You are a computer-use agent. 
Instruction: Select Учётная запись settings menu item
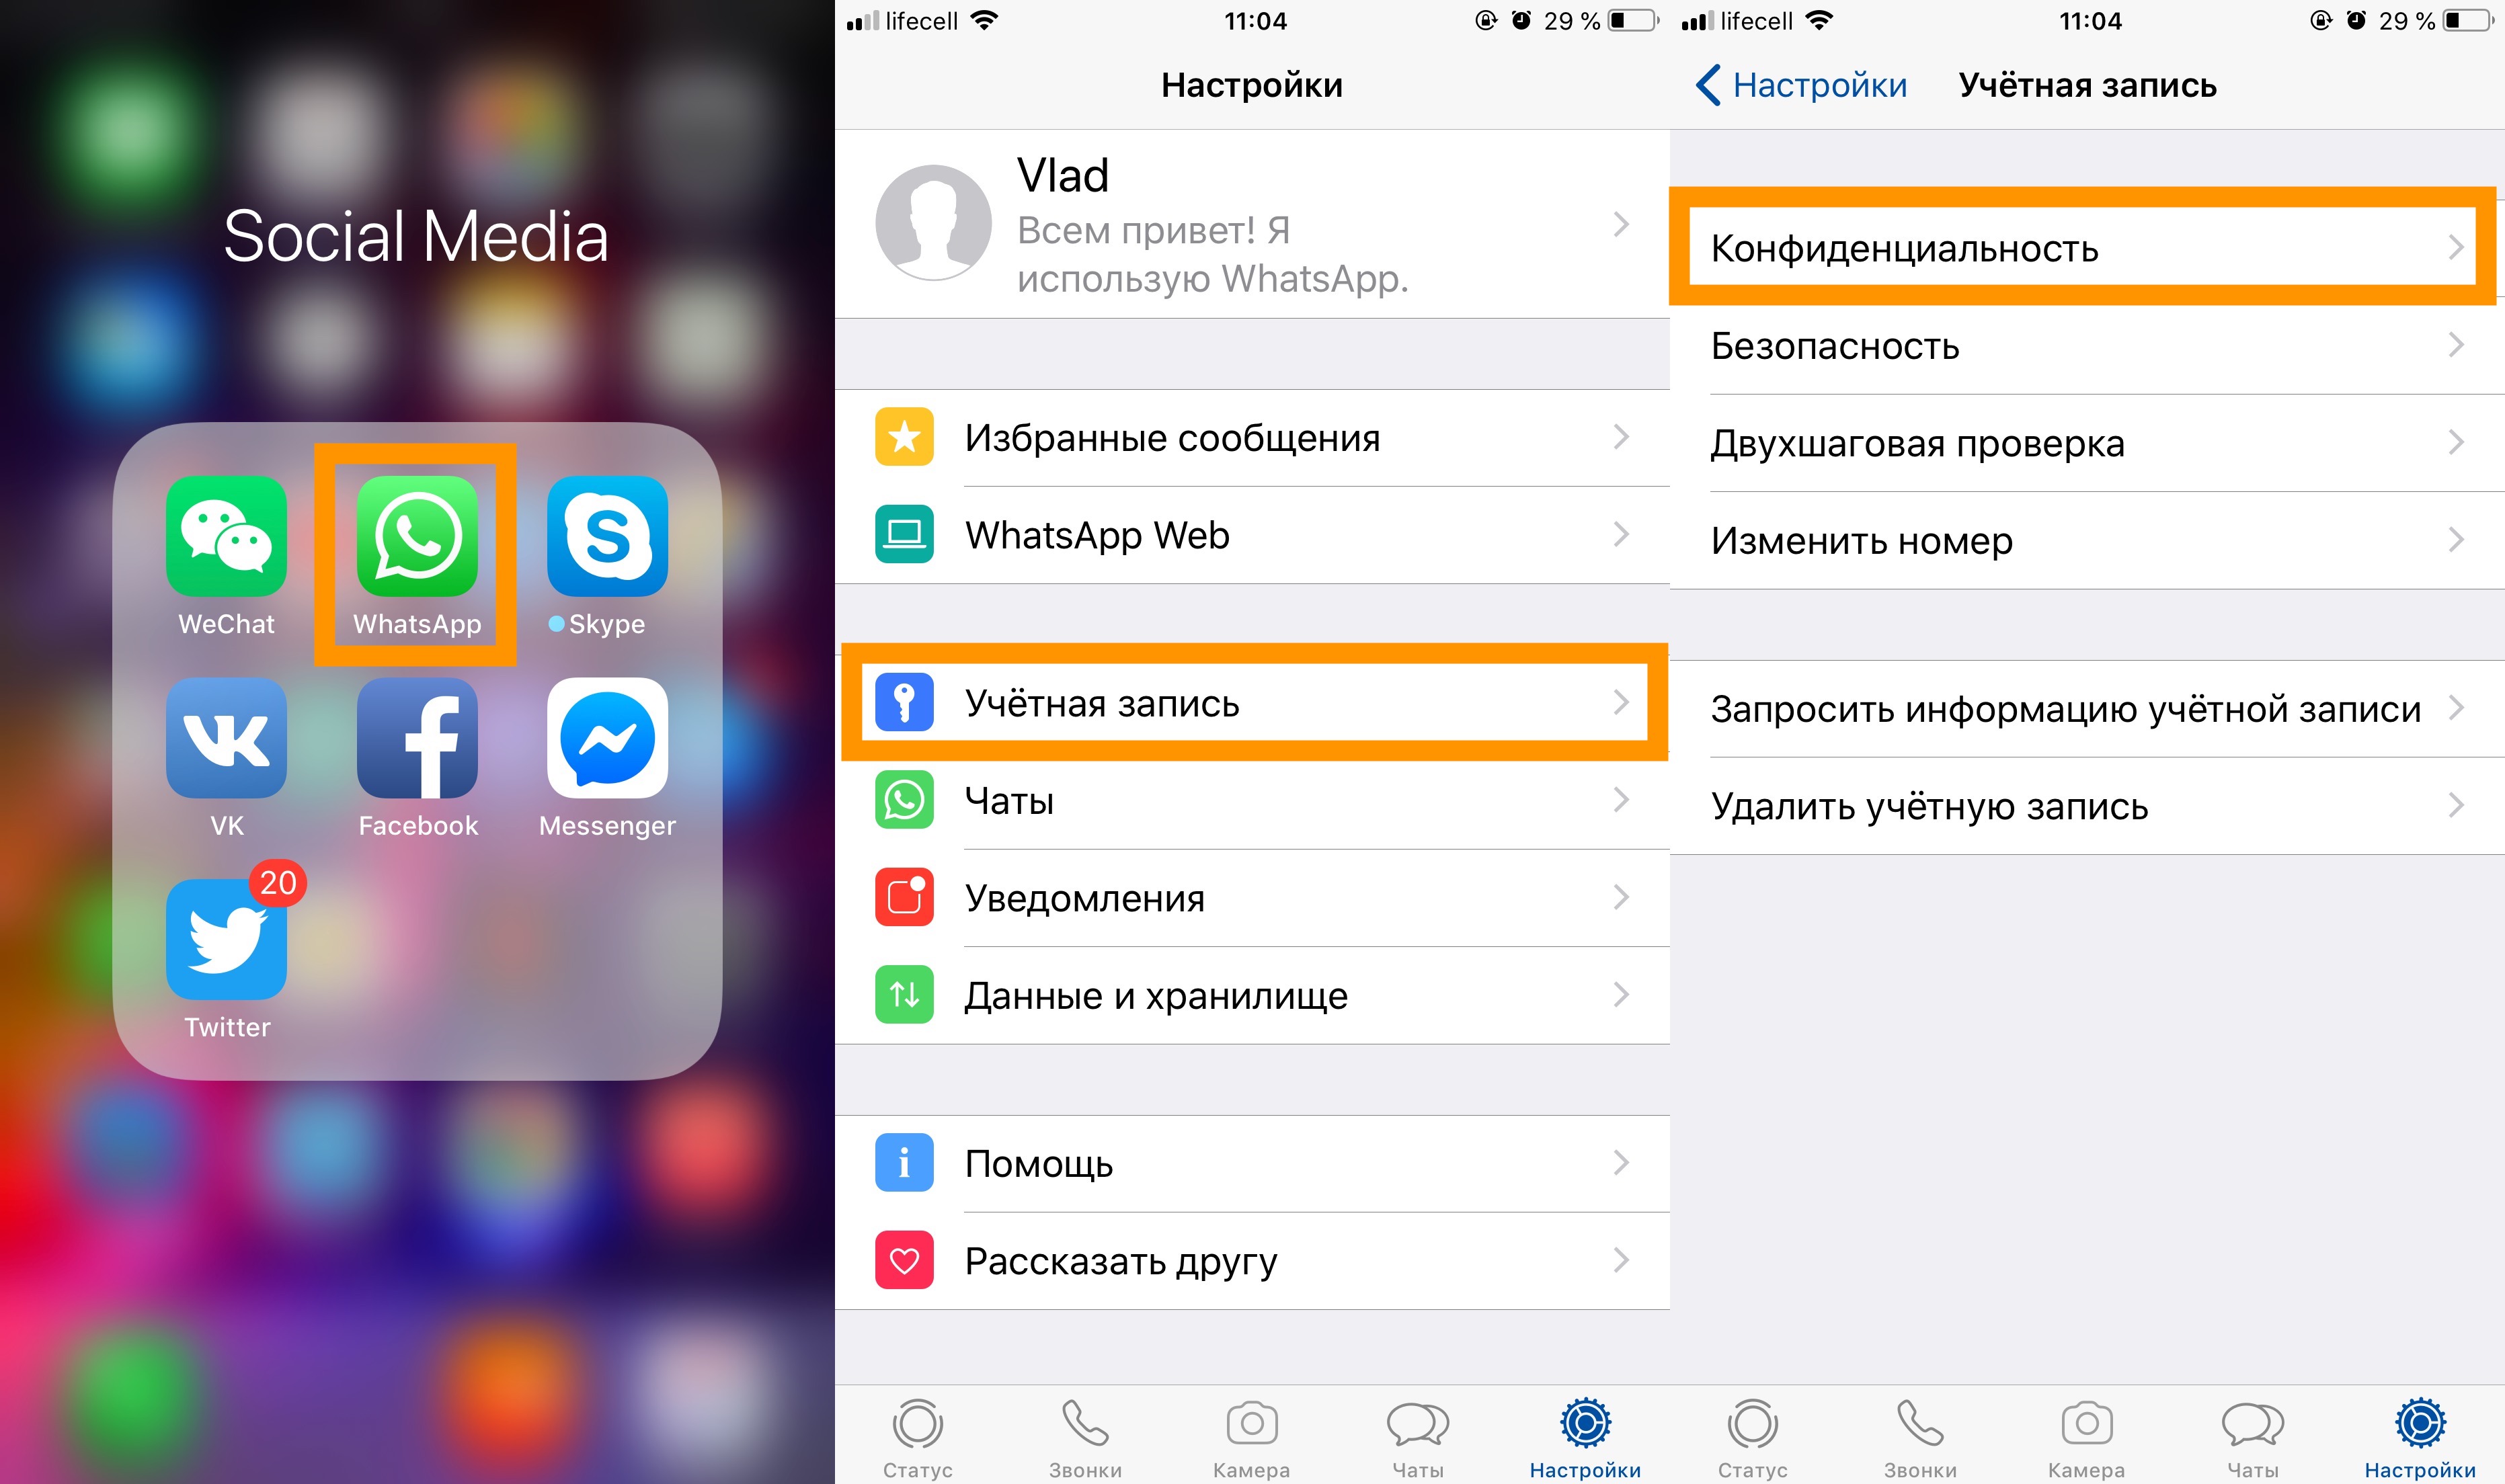click(x=1250, y=702)
